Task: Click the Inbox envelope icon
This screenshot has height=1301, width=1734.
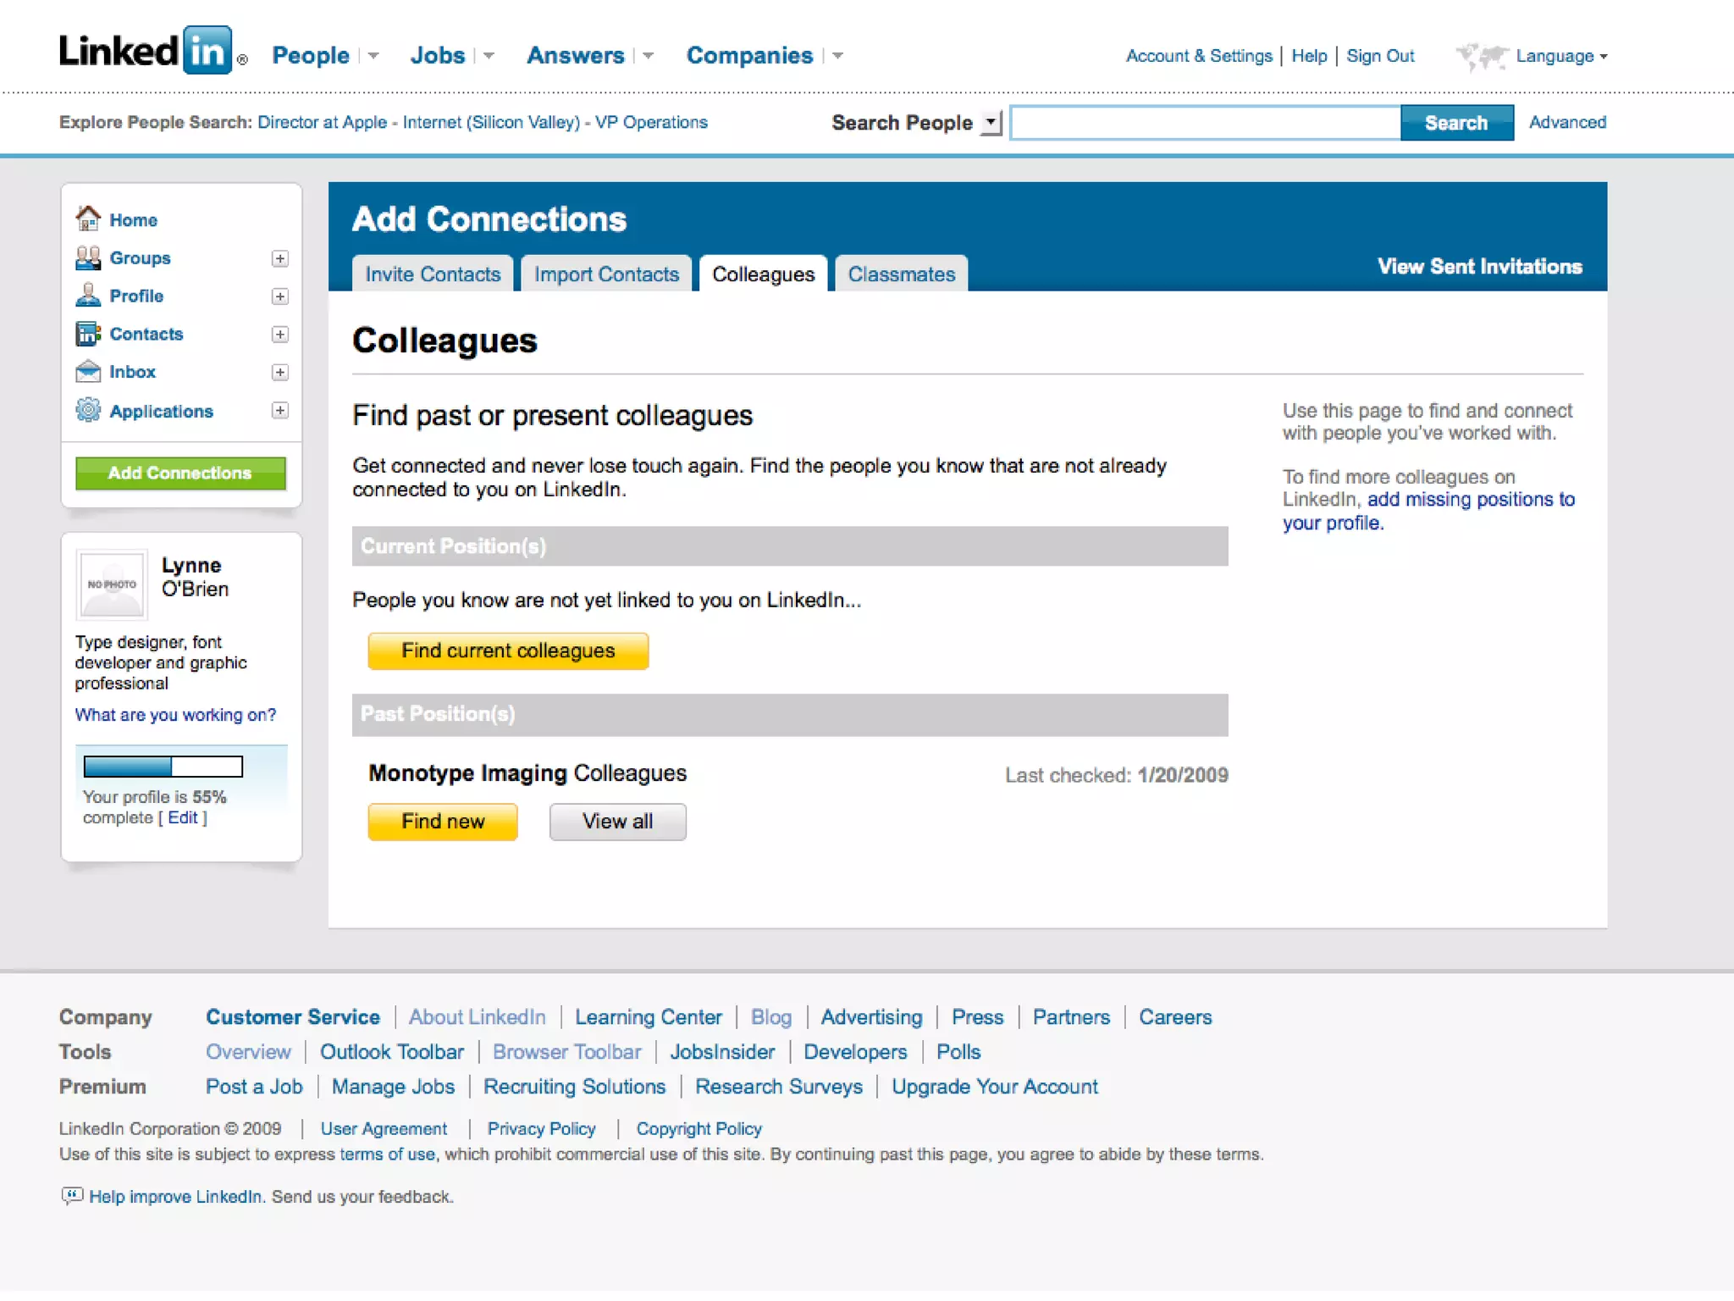Action: (x=88, y=372)
